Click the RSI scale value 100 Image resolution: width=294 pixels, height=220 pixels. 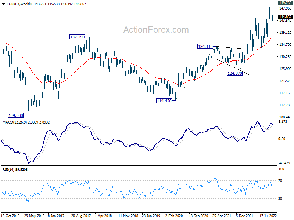click(281, 169)
